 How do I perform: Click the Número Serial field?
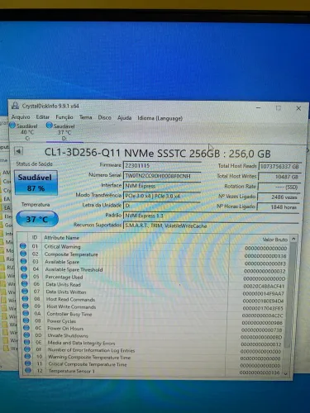[x=162, y=176]
